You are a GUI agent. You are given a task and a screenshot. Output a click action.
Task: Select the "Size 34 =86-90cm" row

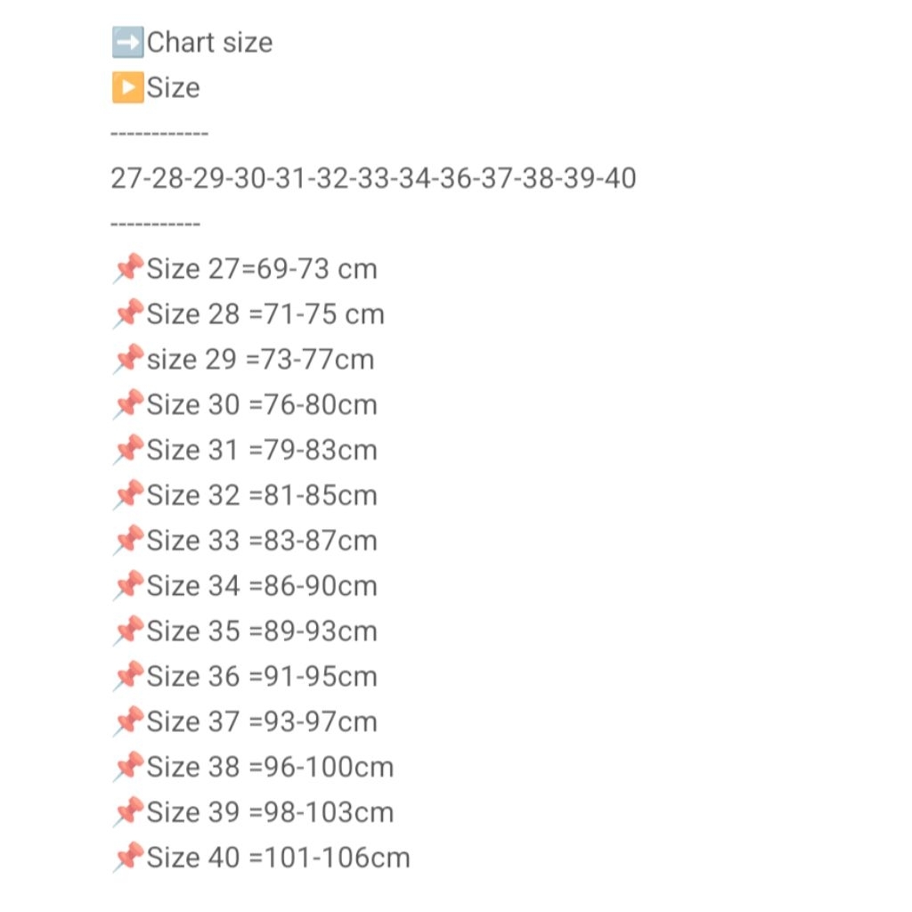tap(262, 586)
